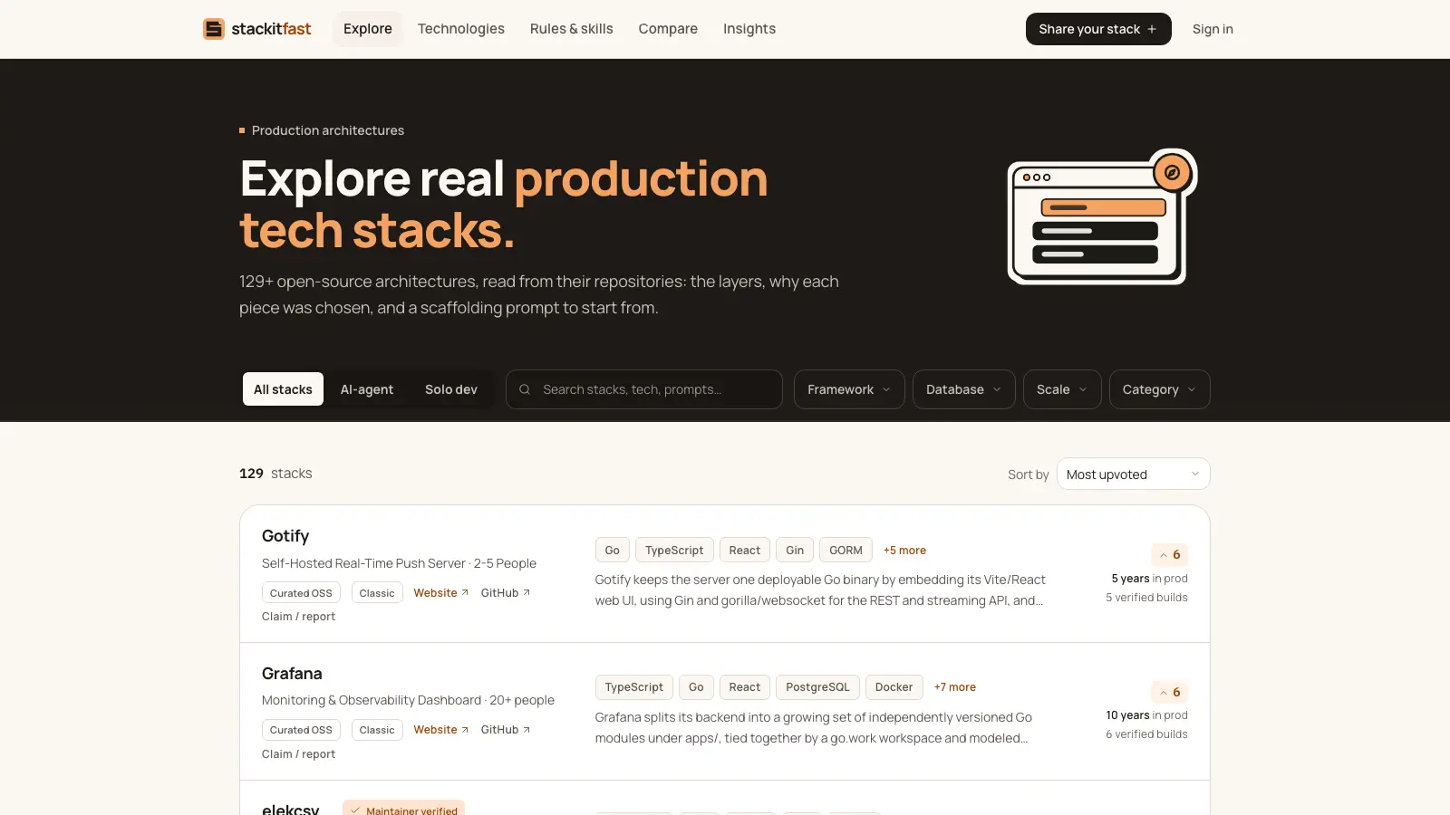Screen dimensions: 1450x815
Task: Click Claim / report under Grafana
Action: point(298,754)
